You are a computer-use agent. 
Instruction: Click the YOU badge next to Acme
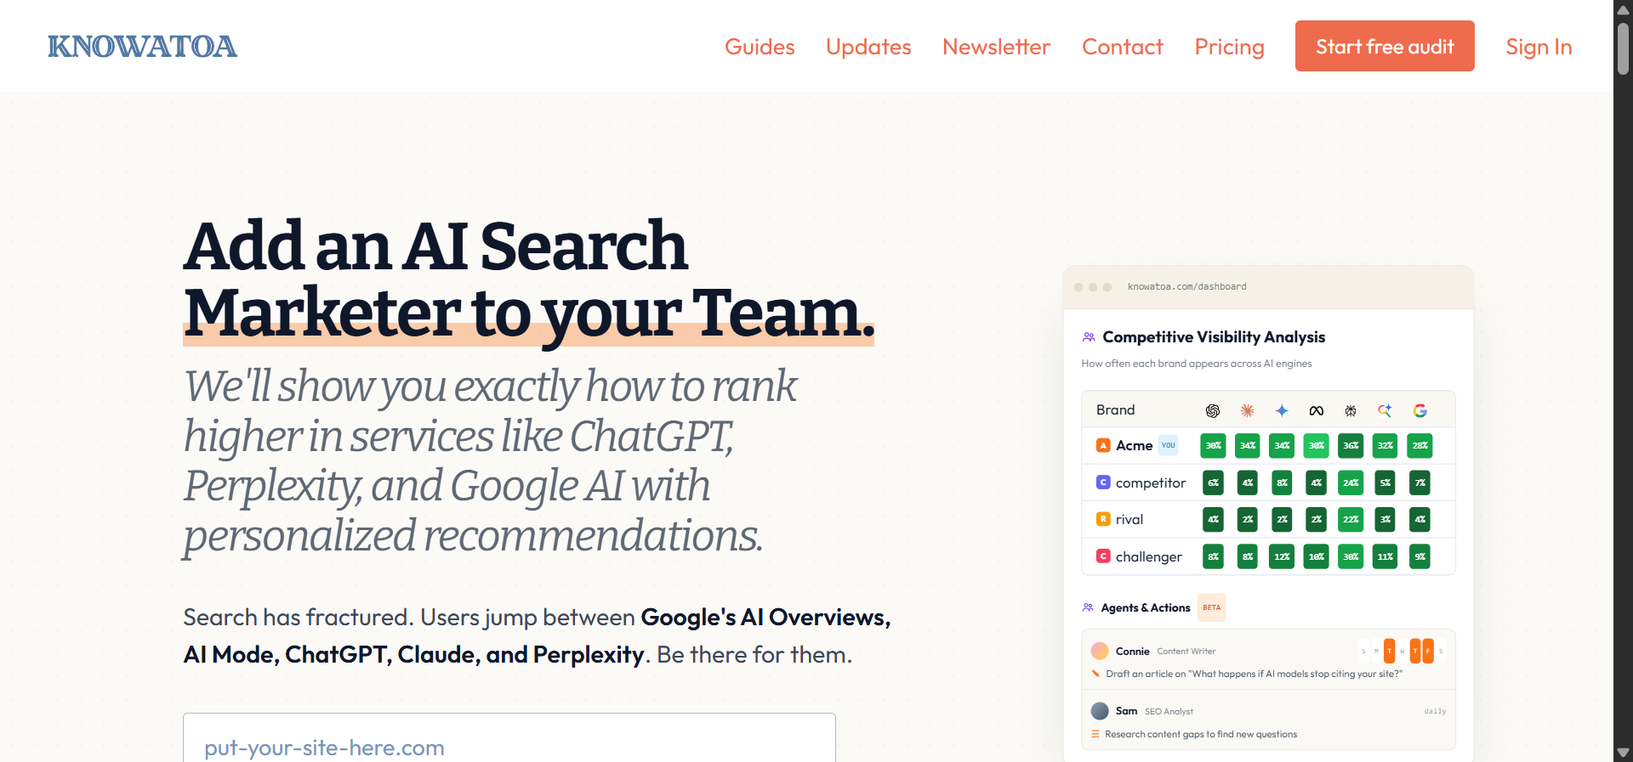1169,445
